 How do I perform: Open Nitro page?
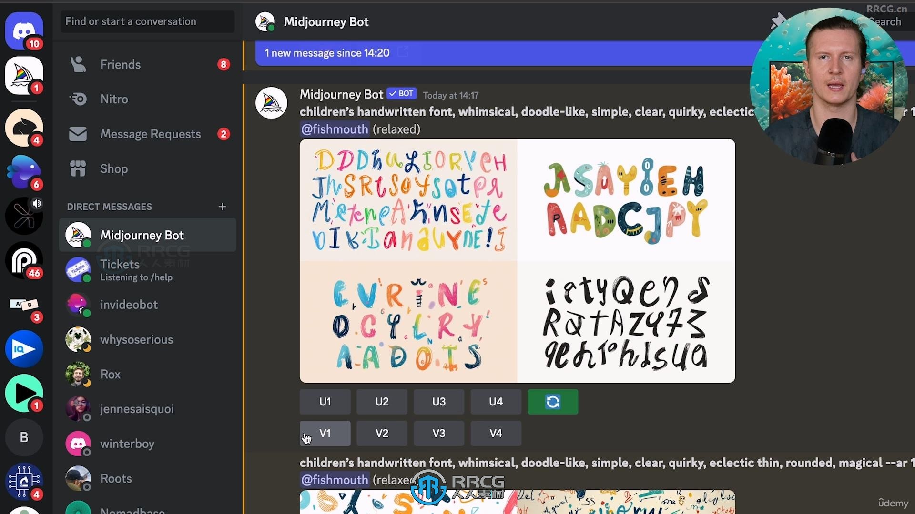148,99
